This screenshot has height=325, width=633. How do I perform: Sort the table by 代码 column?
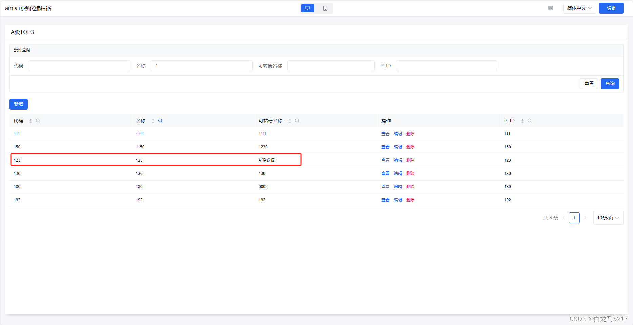[x=30, y=121]
